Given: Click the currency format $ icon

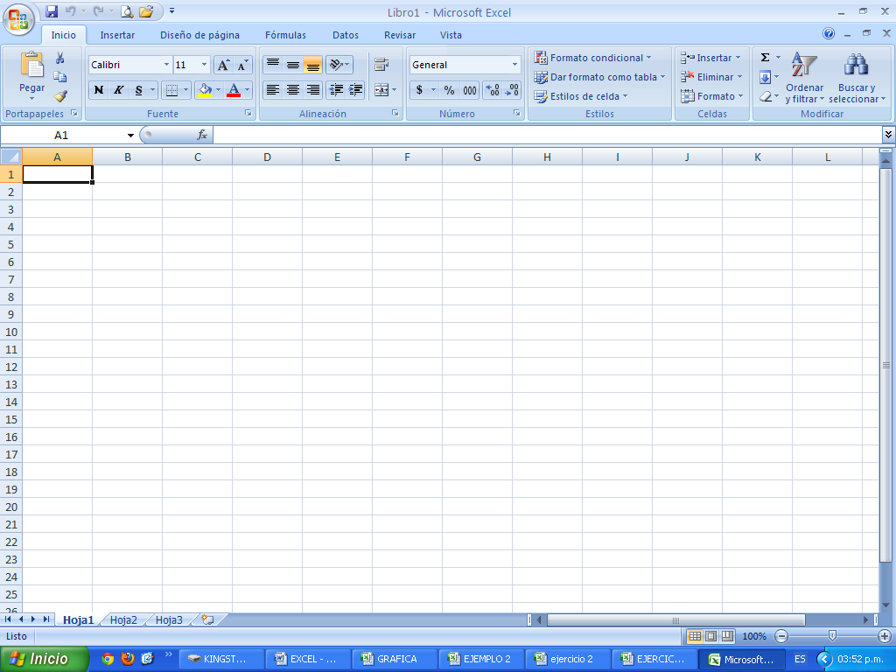Looking at the screenshot, I should point(419,90).
